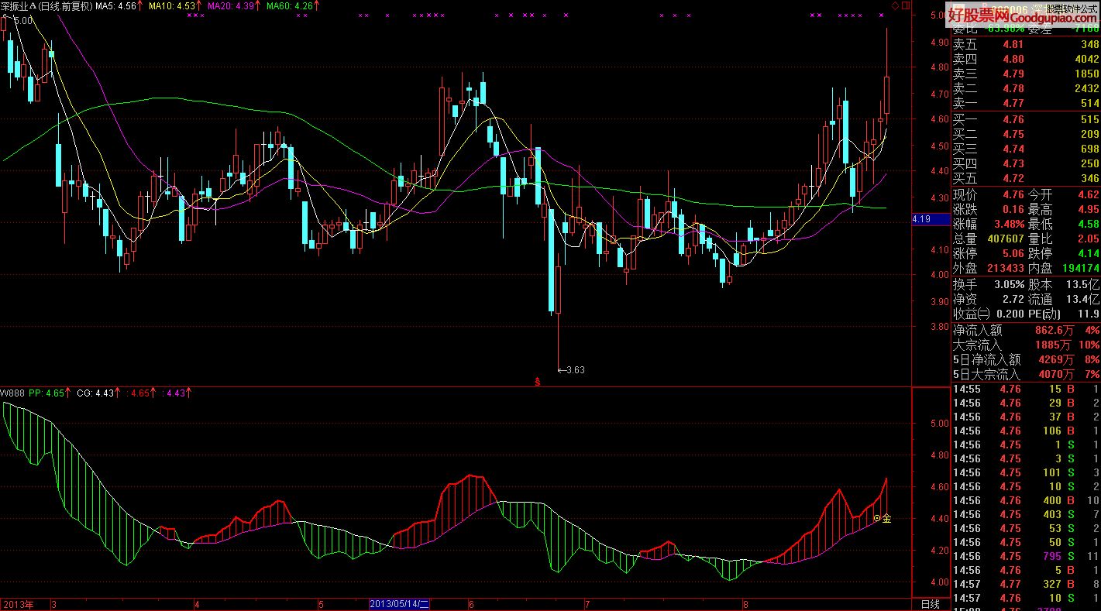Click the 今开 open price 4.62

(1088, 194)
